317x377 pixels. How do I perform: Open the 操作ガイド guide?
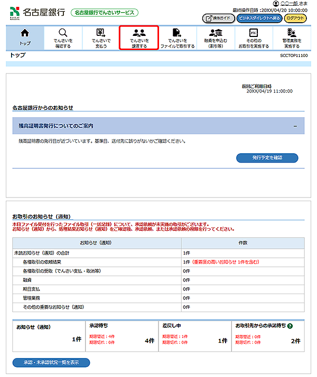[218, 18]
